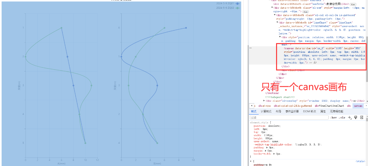Open the 事件监听器 tab

tap(292, 111)
